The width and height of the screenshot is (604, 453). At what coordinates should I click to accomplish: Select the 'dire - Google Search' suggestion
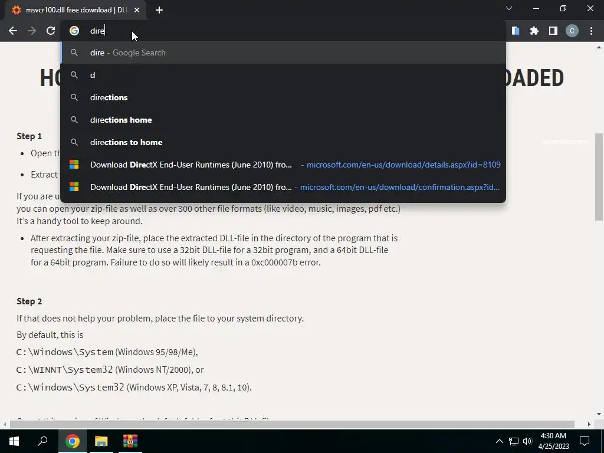[283, 52]
